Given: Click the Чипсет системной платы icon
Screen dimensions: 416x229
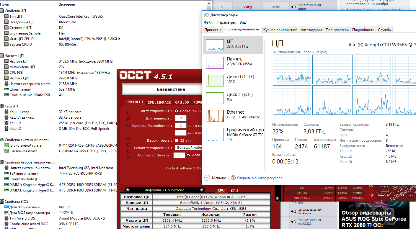Looking at the screenshot, I should pyautogui.click(x=6, y=168).
